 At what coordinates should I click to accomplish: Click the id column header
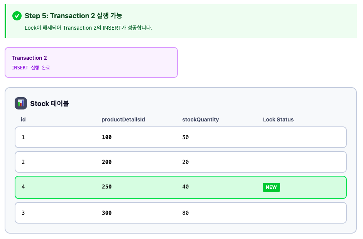click(x=23, y=119)
